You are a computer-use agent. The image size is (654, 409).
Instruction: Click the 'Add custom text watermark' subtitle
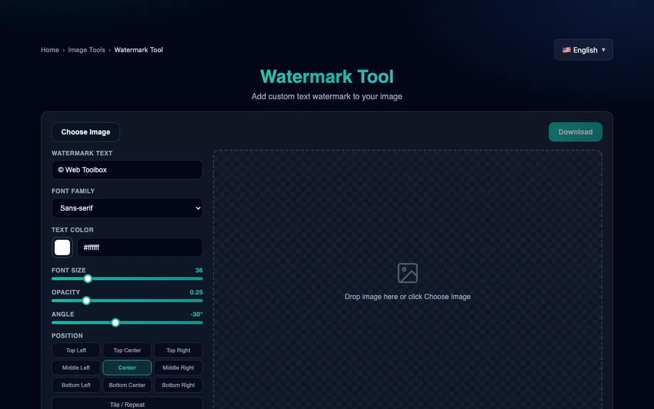(327, 96)
